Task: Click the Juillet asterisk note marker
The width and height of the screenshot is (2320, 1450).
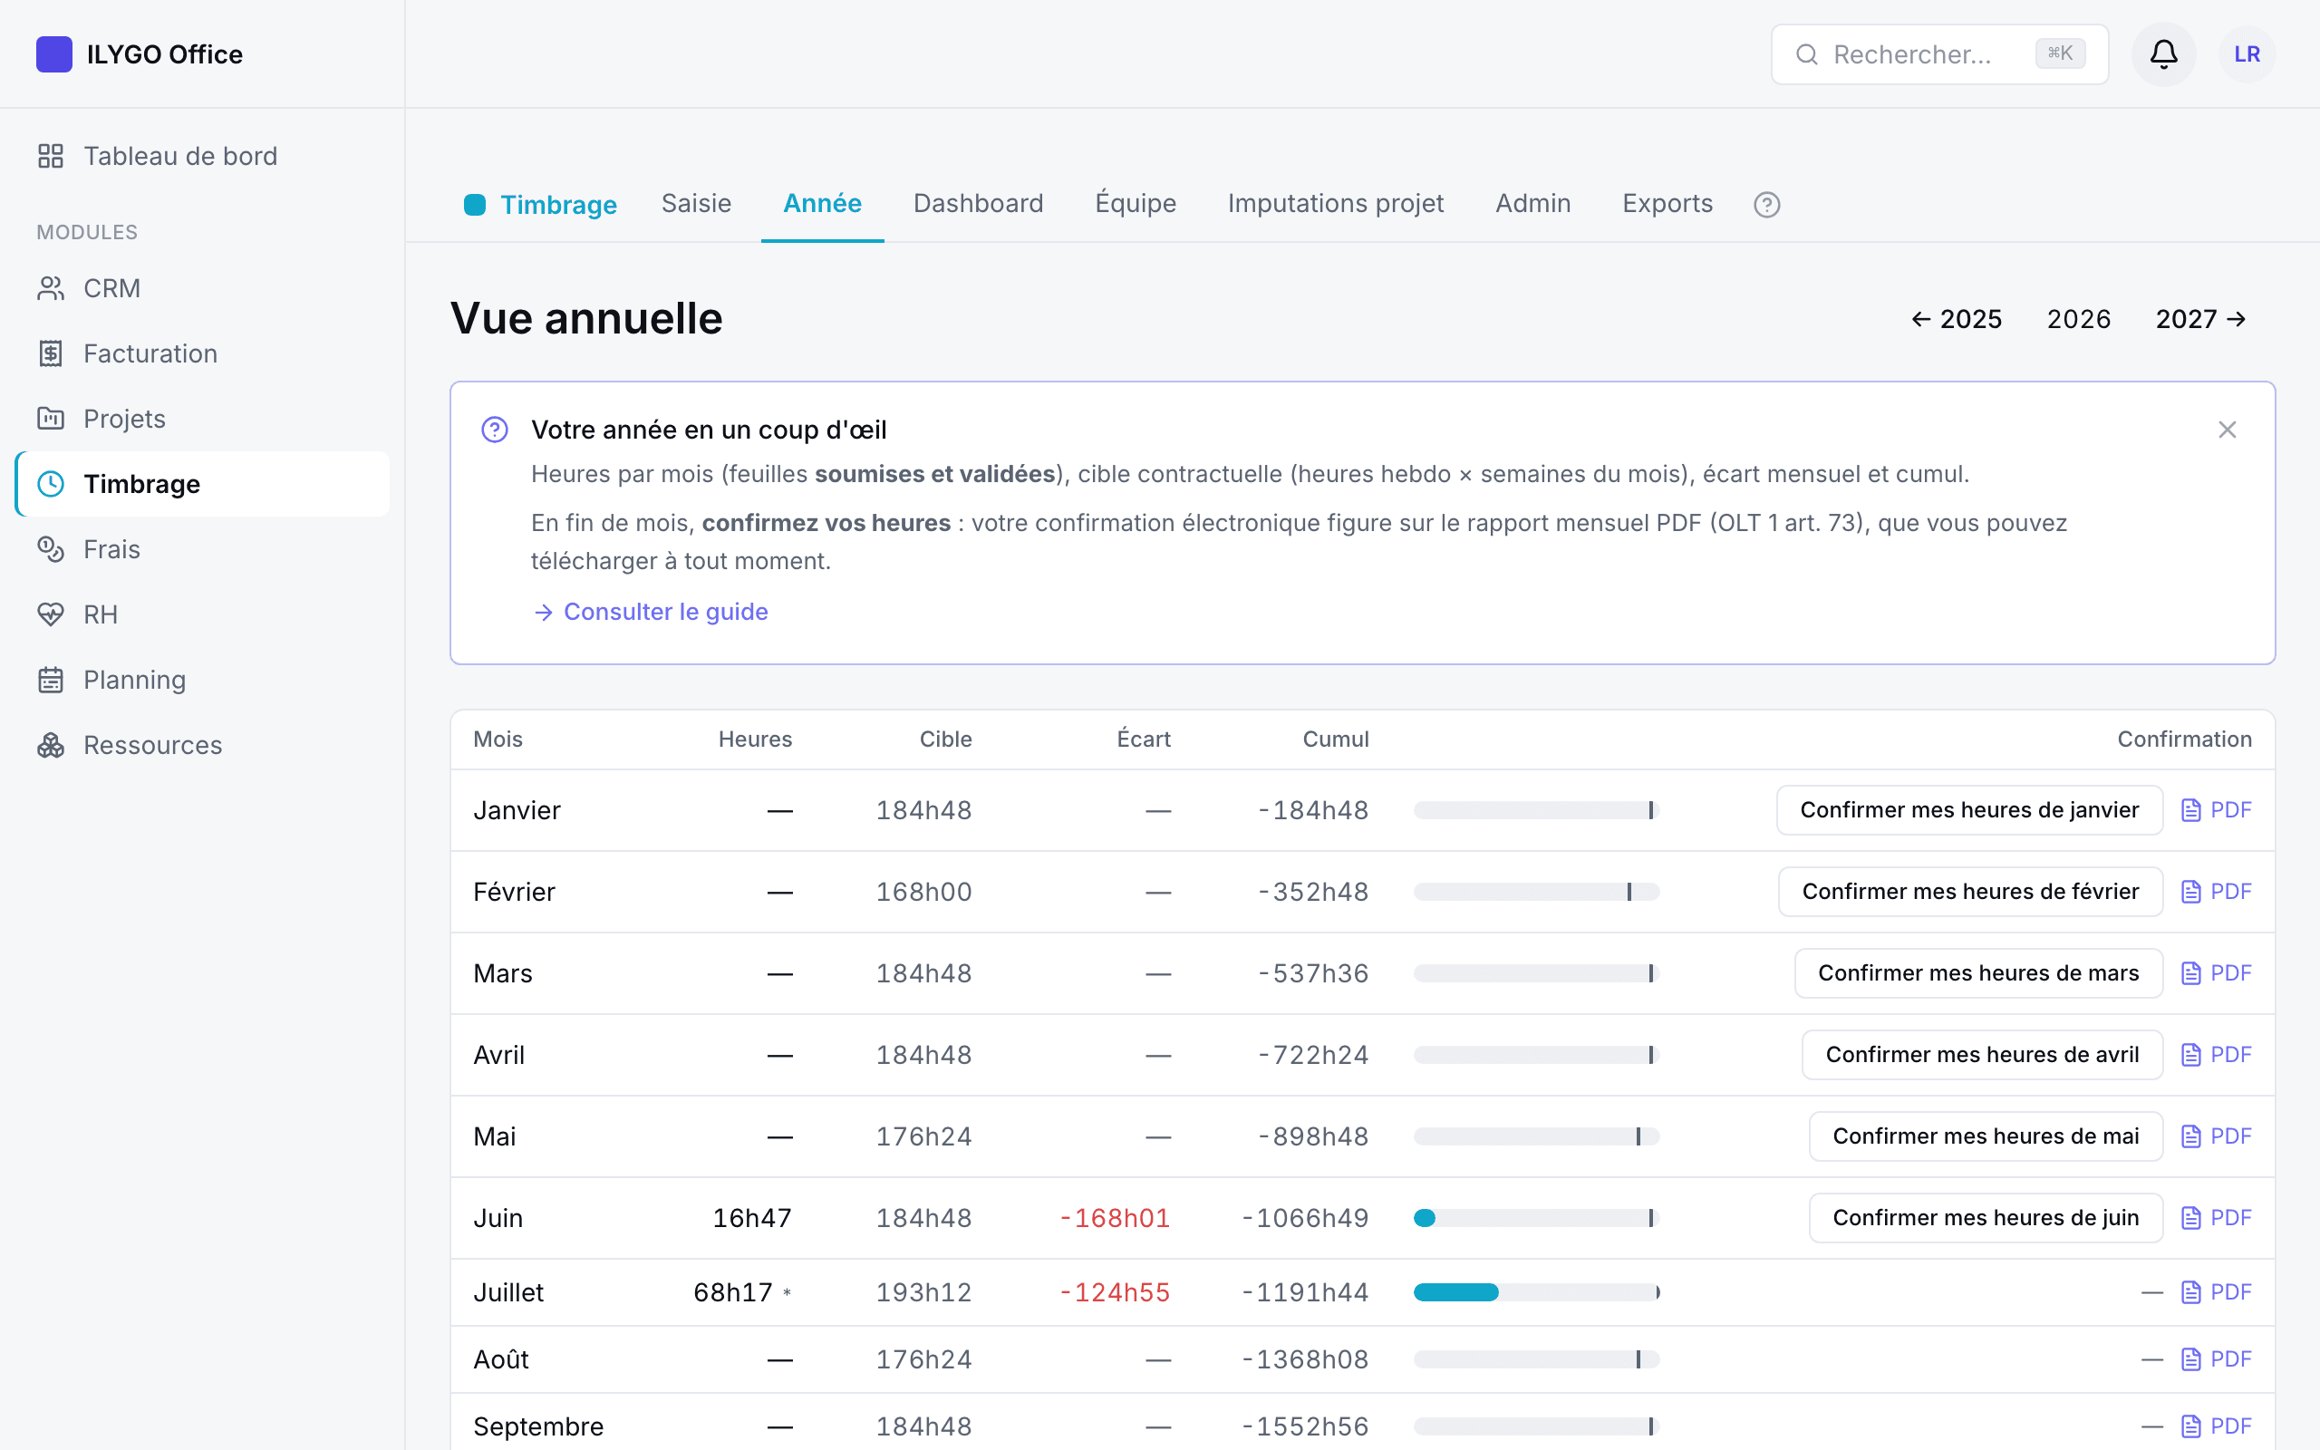Action: coord(787,1292)
